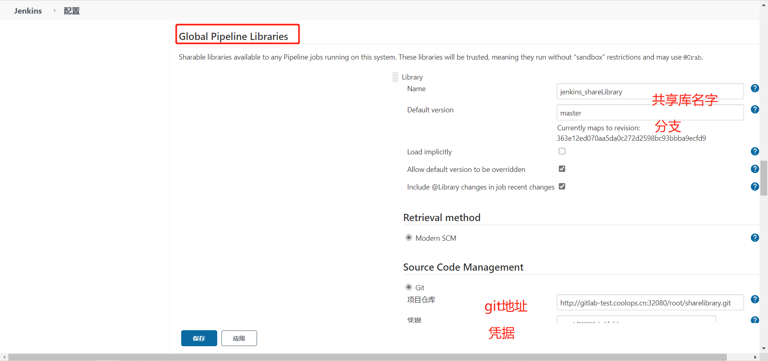This screenshot has width=768, height=361.
Task: Select the Modern SCM radio button
Action: point(409,237)
